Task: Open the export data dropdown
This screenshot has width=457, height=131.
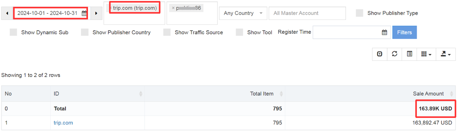Action: coord(446,54)
